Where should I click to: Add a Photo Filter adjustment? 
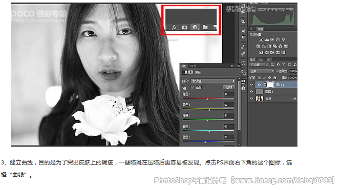275,46
